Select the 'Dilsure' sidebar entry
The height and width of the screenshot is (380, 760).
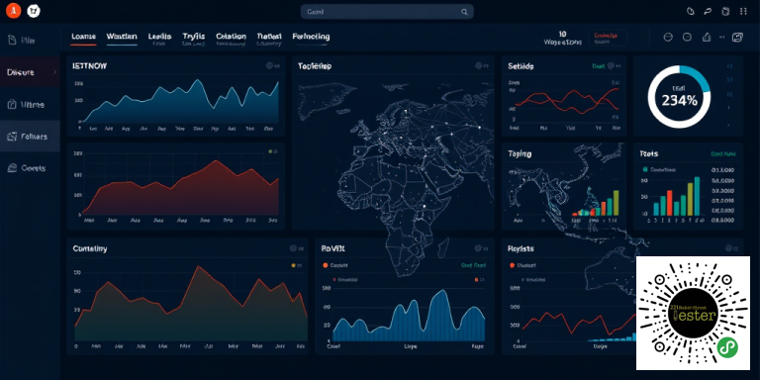coord(30,72)
